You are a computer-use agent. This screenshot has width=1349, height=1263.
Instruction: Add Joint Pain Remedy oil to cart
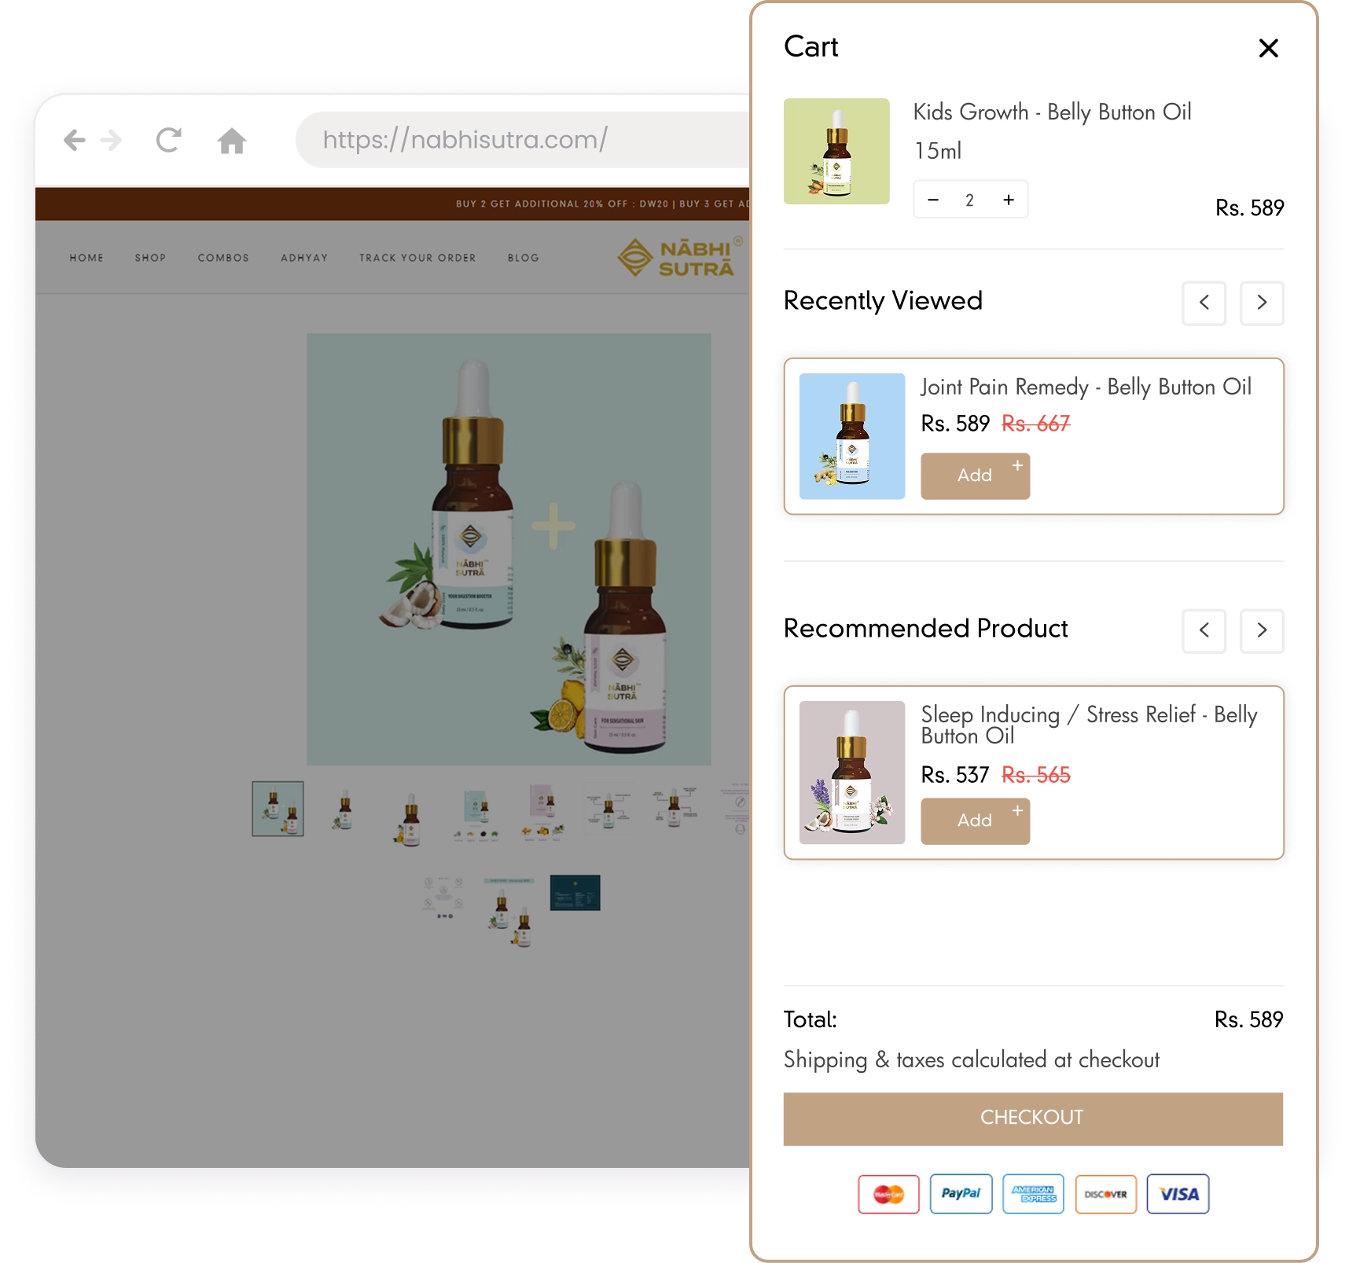(x=975, y=475)
